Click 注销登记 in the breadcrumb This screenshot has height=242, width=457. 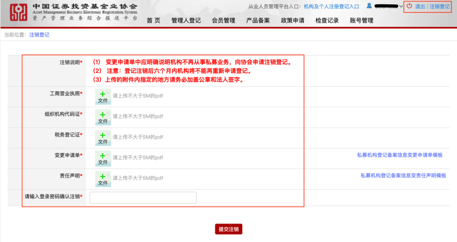point(39,35)
